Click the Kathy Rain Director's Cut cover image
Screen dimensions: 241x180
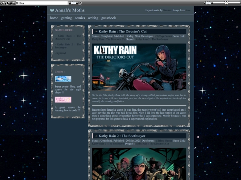tap(139, 67)
